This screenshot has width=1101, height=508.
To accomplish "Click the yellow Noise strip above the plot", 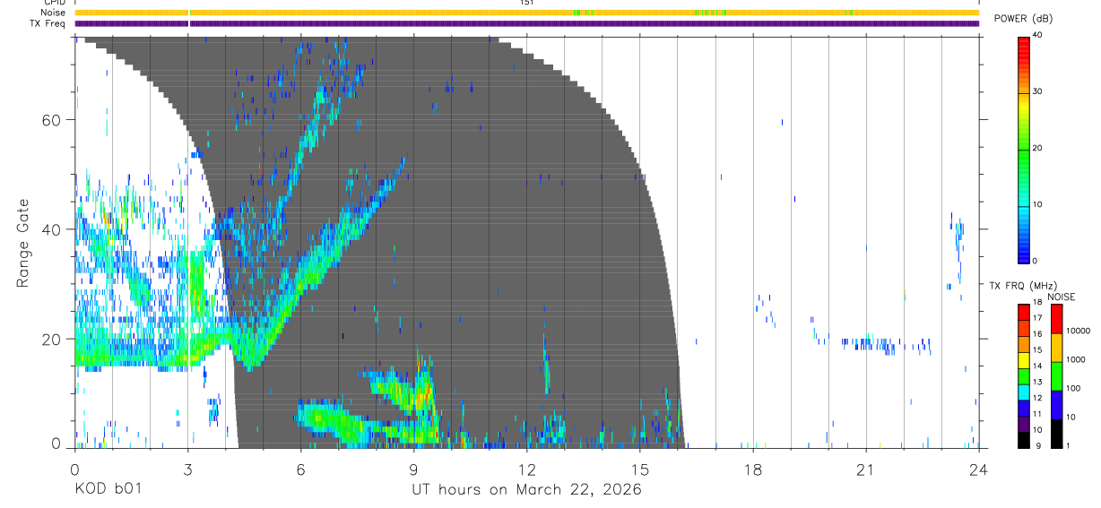I will (526, 13).
